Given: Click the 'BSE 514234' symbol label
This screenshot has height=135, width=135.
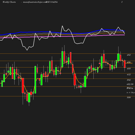Looking at the screenshot, I should click(x=52, y=2).
